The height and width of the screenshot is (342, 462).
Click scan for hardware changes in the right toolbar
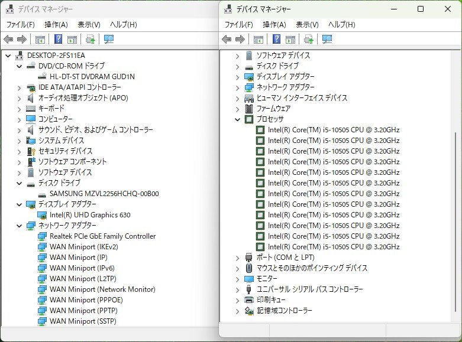click(x=327, y=39)
